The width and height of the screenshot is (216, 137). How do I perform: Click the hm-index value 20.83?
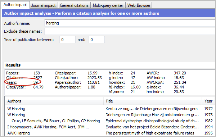pyautogui.click(x=179, y=92)
